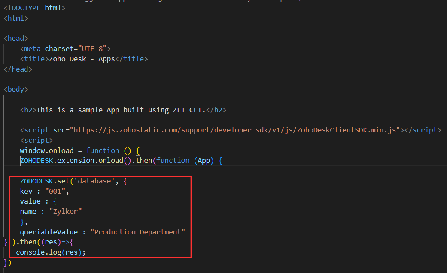
Task: Select the 'database' string argument
Action: (94, 181)
